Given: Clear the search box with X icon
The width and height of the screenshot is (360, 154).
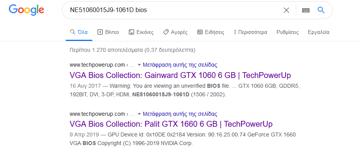Looking at the screenshot, I should (286, 10).
